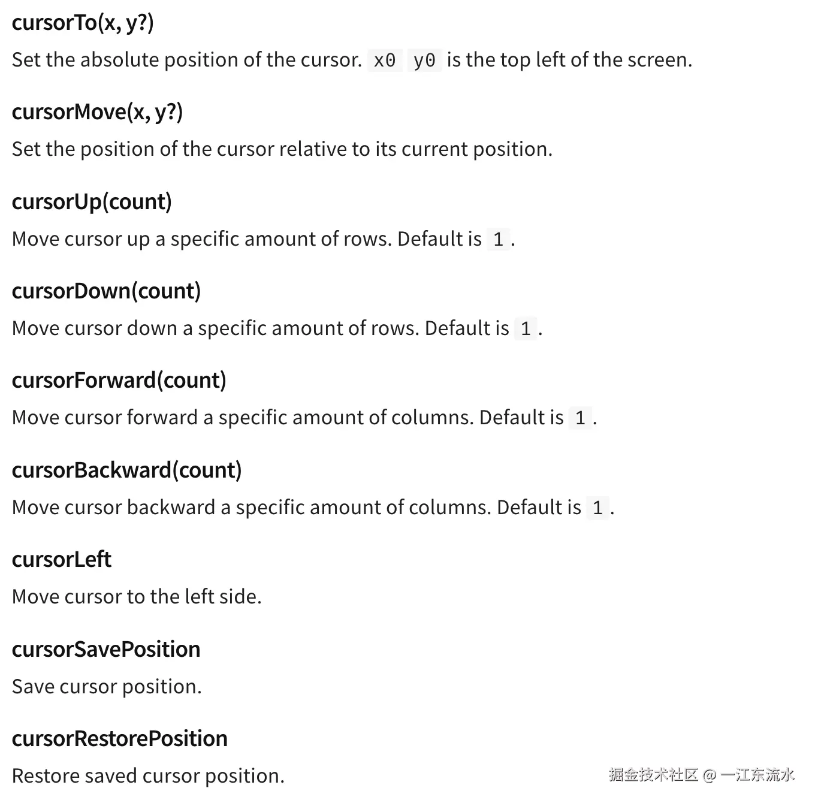Click the x0 inline code snippet
The width and height of the screenshot is (815, 803).
coord(385,61)
